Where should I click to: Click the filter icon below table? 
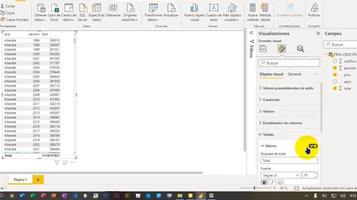coord(57,163)
